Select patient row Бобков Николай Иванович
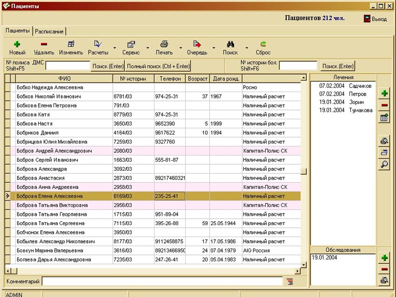 coord(153,97)
